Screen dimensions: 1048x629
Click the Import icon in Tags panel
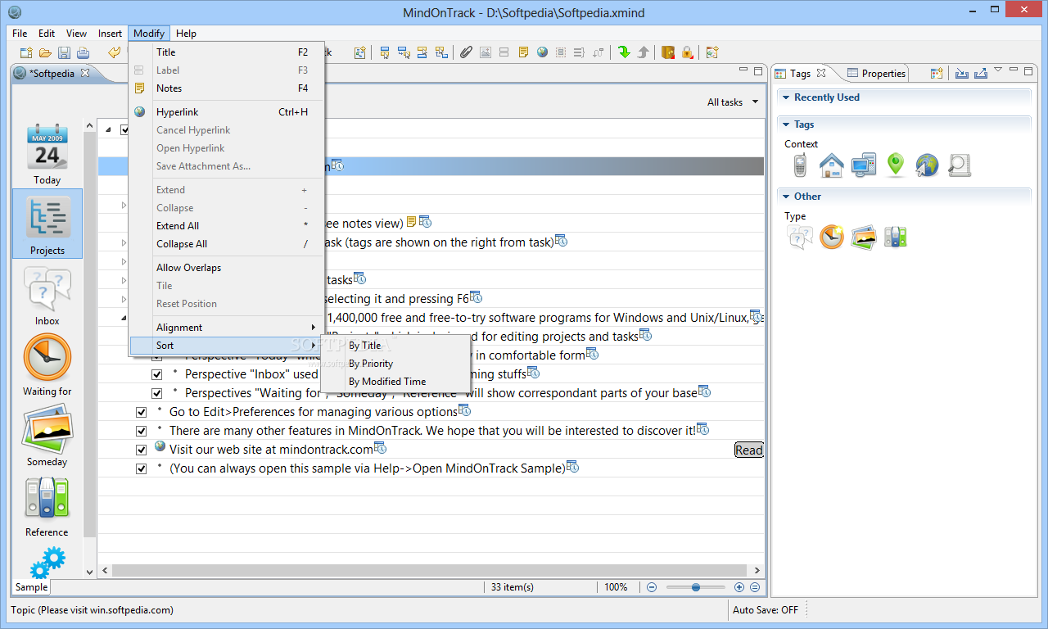(x=962, y=73)
